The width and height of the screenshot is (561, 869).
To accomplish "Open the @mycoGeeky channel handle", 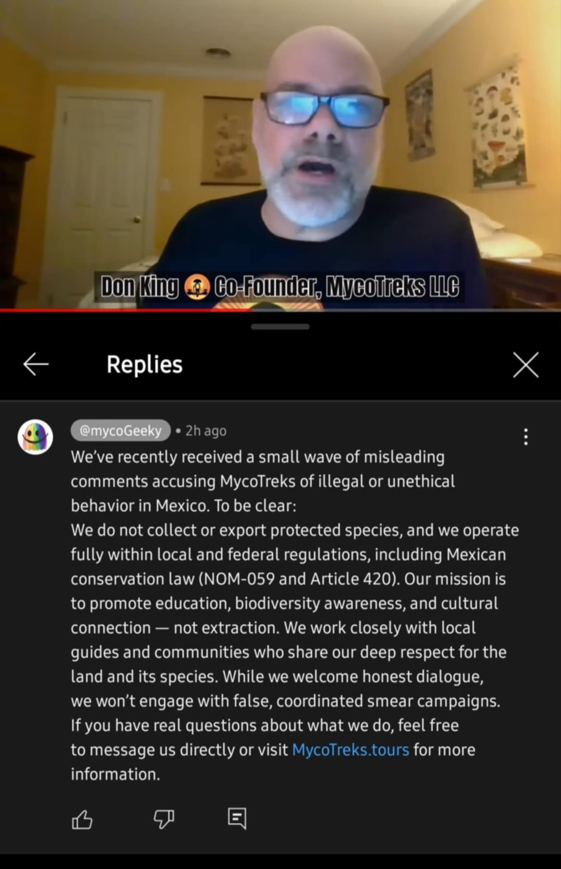I will [x=121, y=431].
